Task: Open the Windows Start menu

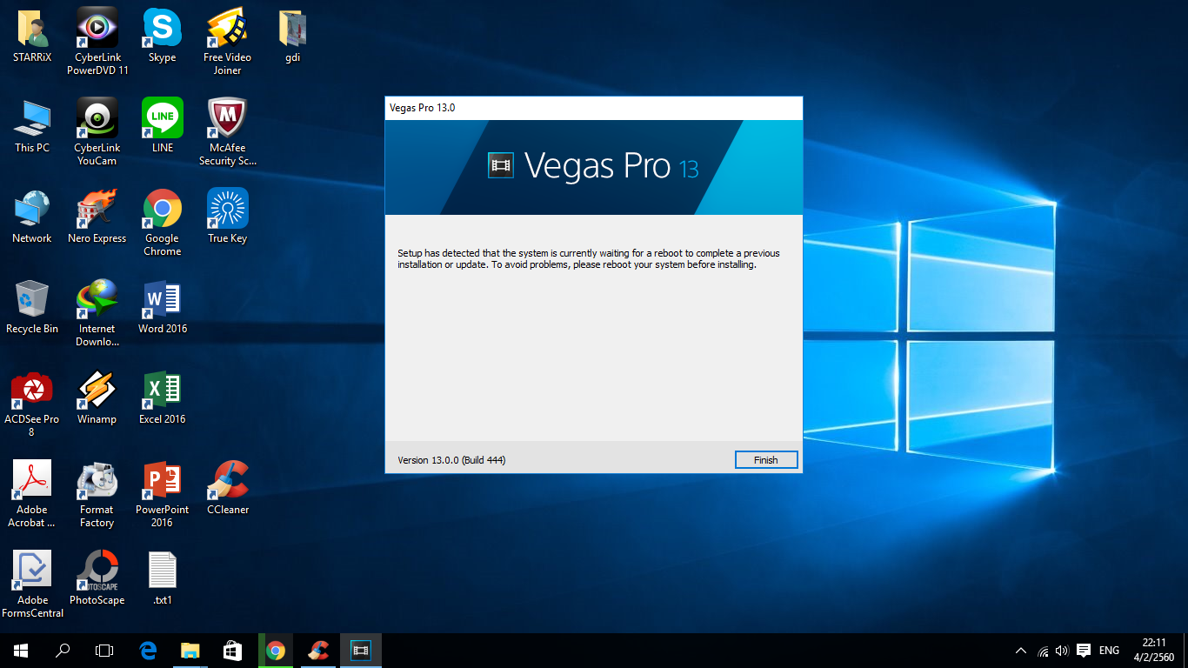Action: point(21,650)
